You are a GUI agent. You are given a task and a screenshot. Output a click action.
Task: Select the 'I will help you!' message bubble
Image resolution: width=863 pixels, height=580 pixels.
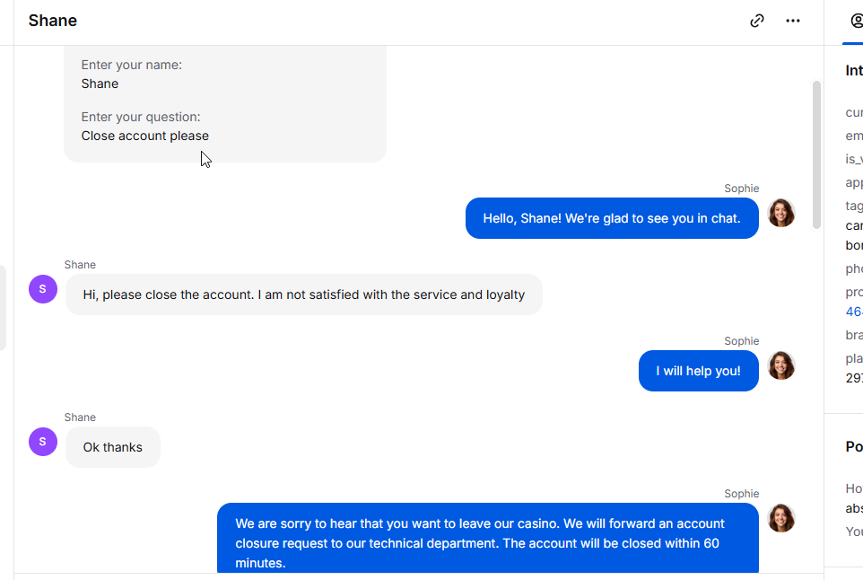click(x=699, y=371)
